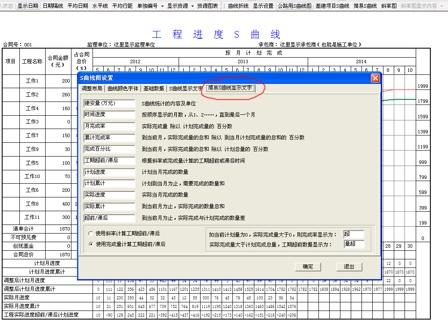448x323 pixels.
Task: Select 基建项目S曲线 toolbar item
Action: tap(332, 6)
